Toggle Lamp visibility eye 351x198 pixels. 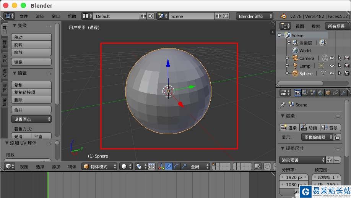click(332, 66)
